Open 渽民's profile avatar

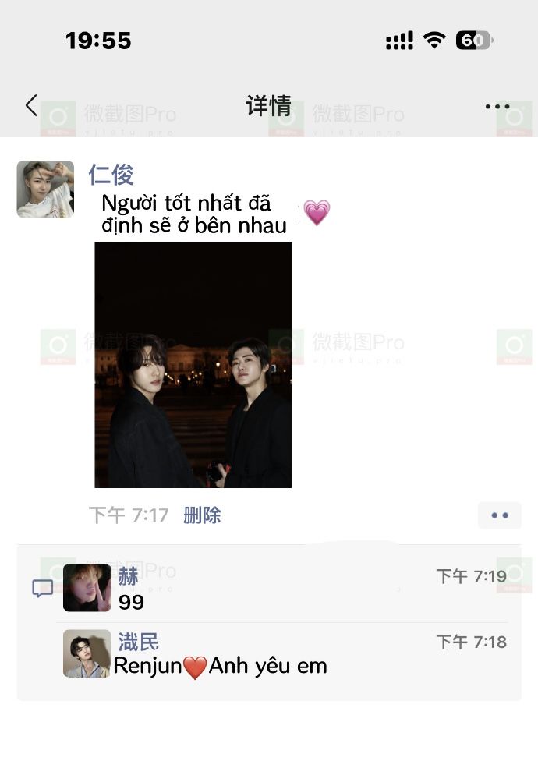[87, 653]
